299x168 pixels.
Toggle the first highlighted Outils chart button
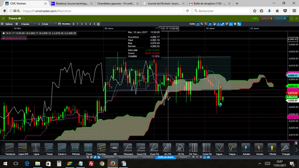pos(197,24)
